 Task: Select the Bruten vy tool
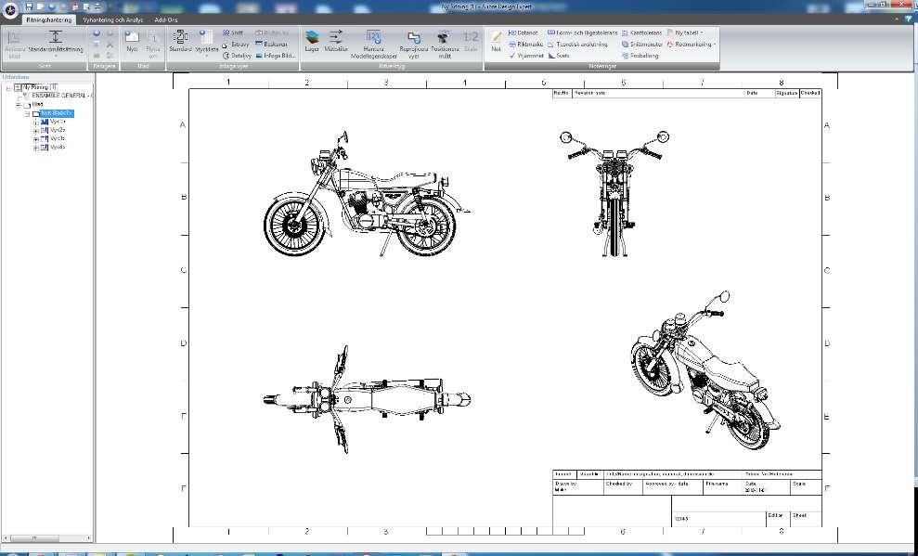click(272, 33)
